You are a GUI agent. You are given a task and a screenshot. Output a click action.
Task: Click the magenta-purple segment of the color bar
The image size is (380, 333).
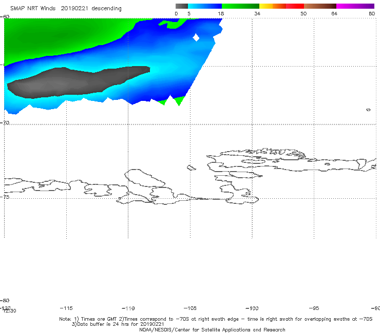point(355,6)
